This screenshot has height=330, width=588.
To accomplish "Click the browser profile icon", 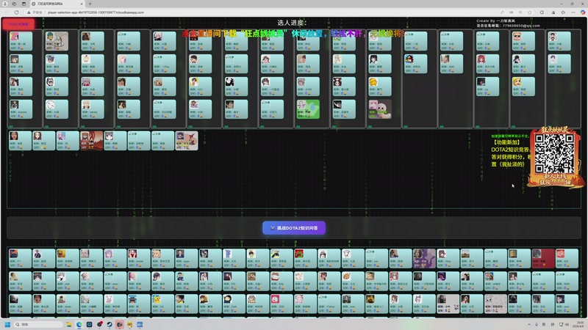I will pos(5,4).
